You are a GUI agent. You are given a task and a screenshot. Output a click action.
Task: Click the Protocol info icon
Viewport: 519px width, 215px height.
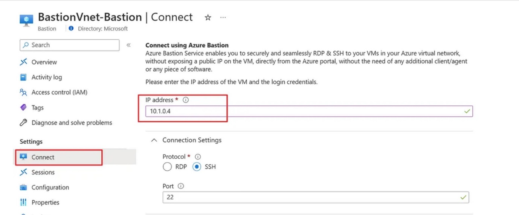[x=197, y=157]
